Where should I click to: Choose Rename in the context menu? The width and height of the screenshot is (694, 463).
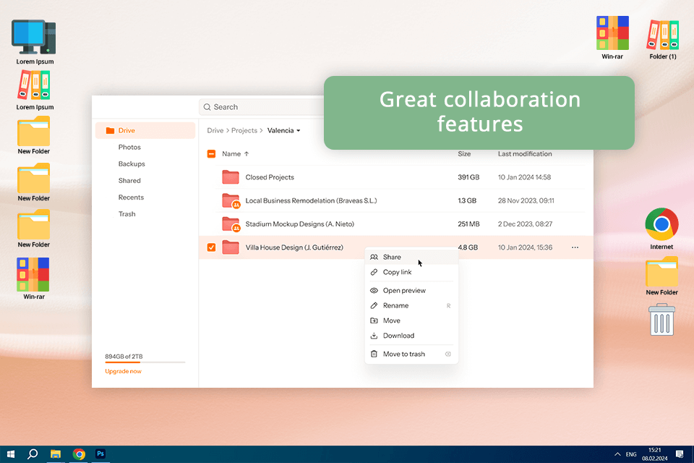click(x=411, y=306)
